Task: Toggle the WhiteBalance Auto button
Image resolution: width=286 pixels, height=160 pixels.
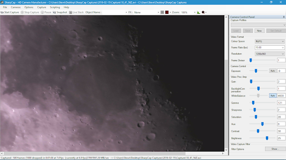Action: 273,96
